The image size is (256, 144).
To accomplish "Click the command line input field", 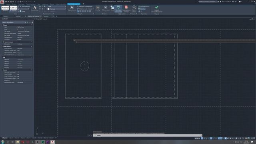I will click(x=148, y=136).
